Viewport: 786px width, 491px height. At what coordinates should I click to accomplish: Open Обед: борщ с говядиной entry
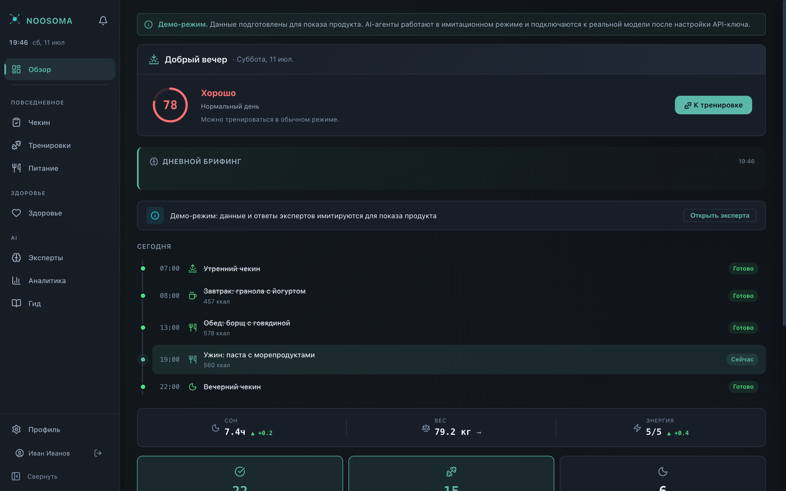(458, 328)
